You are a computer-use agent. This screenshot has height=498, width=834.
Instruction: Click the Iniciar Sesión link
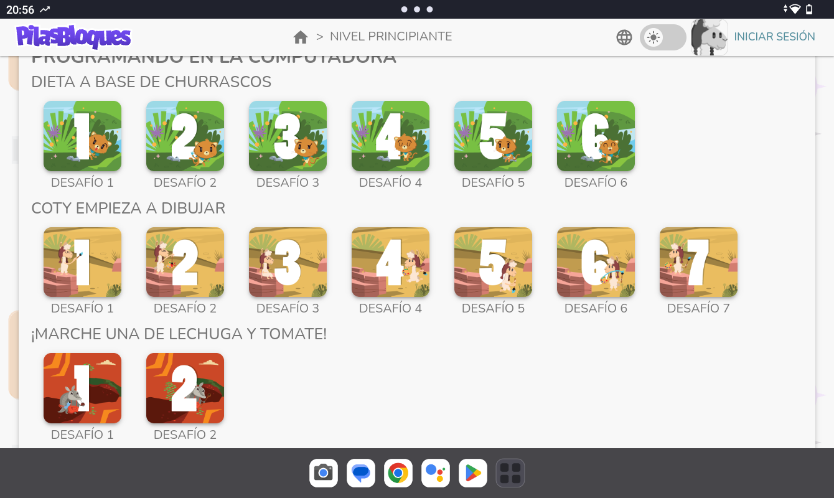click(774, 37)
